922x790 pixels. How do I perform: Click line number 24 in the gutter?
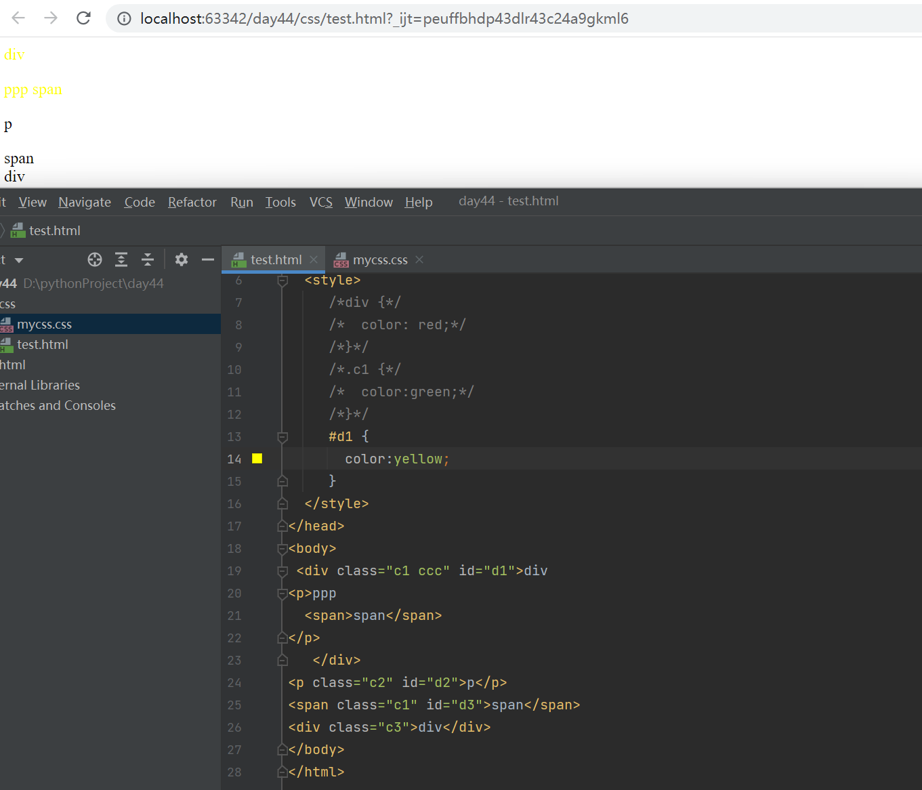tap(234, 682)
